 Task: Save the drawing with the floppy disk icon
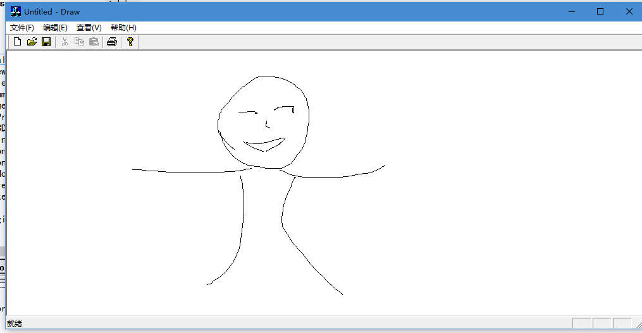click(x=46, y=42)
